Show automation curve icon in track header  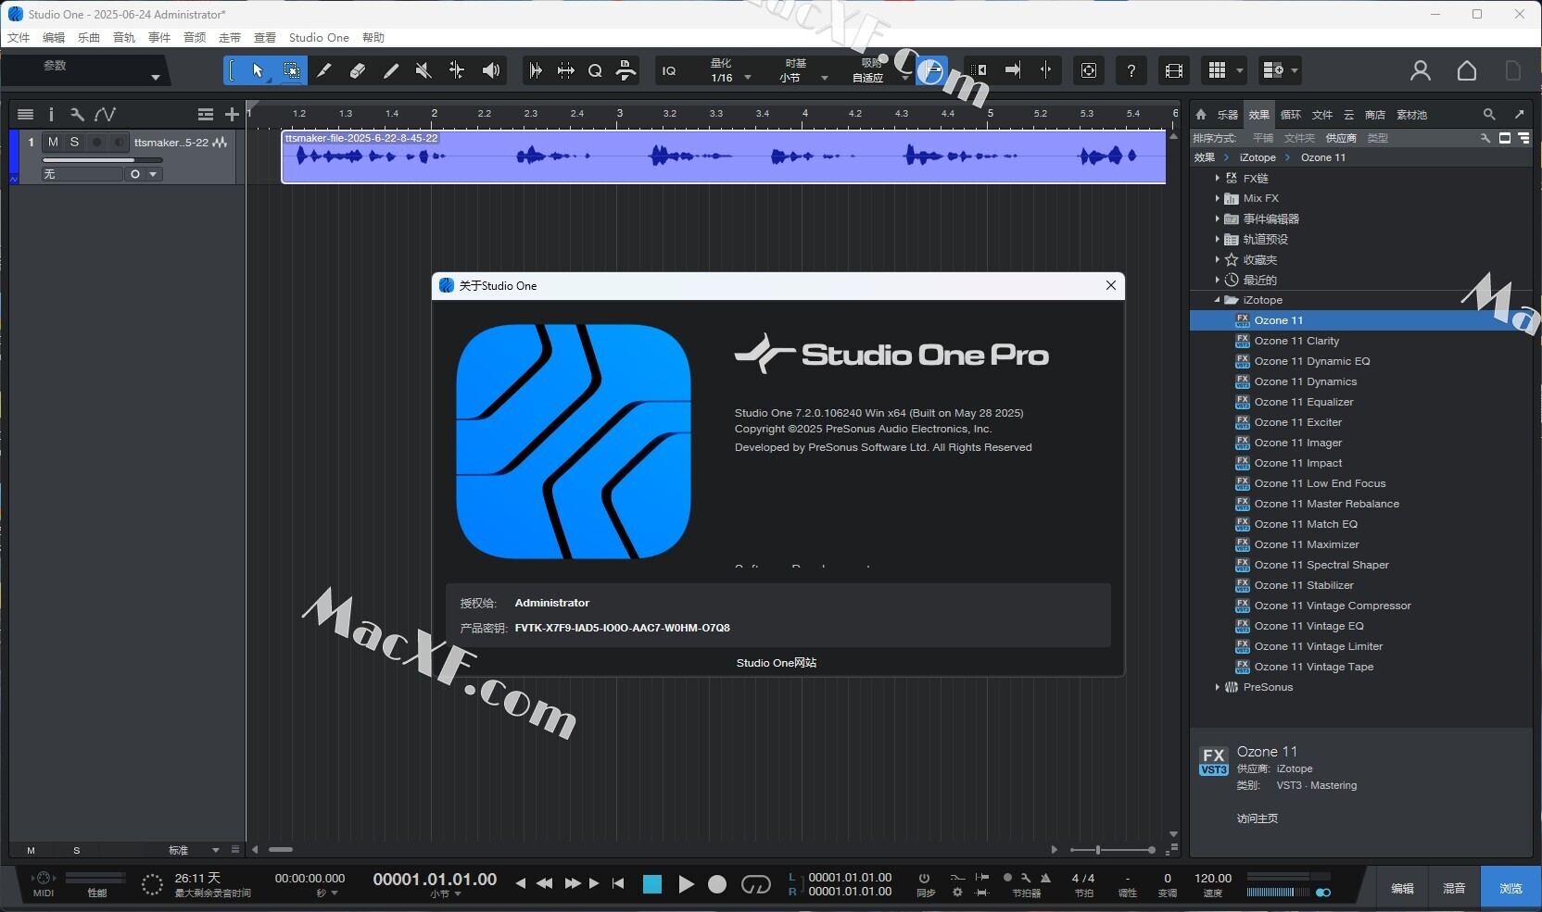(105, 114)
